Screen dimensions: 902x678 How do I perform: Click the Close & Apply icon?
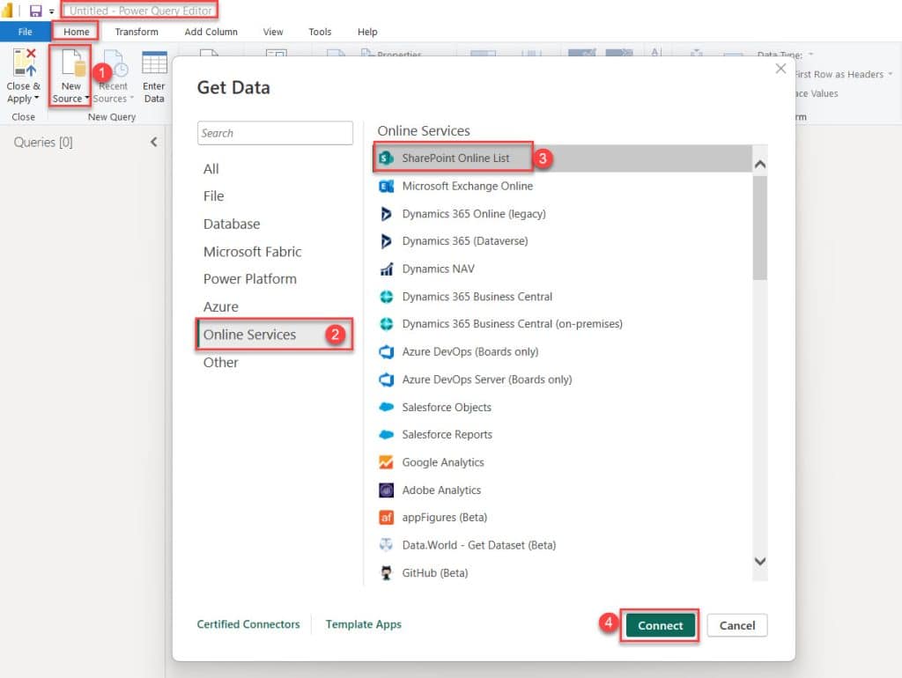pos(25,63)
